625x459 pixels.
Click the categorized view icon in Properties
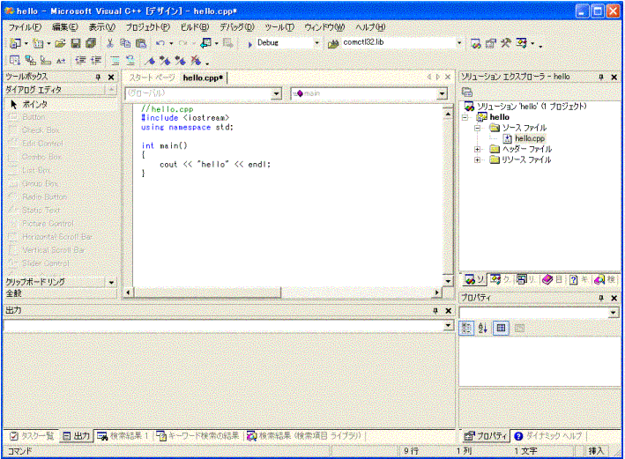tap(467, 328)
